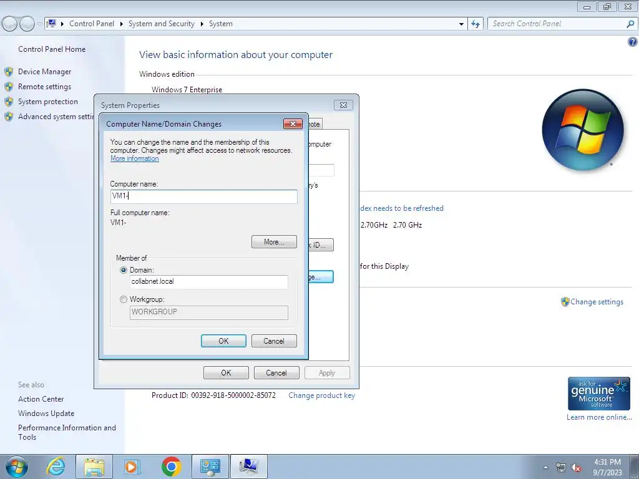
Task: Open Windows Explorer folder icon on taskbar
Action: click(x=94, y=467)
